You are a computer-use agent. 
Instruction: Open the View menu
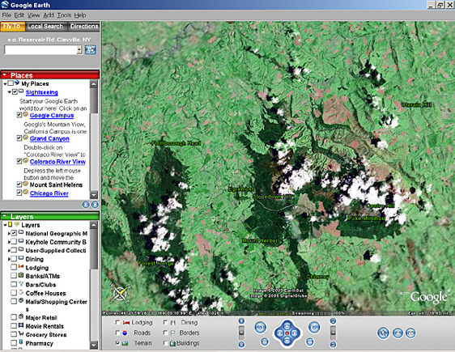(34, 15)
